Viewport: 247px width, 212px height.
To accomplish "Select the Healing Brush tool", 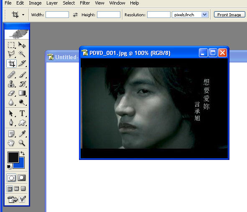I will click(x=11, y=75).
